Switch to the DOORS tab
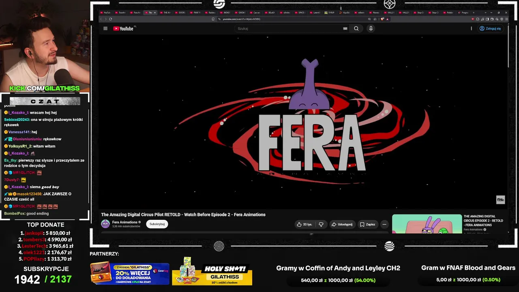 [x=181, y=13]
